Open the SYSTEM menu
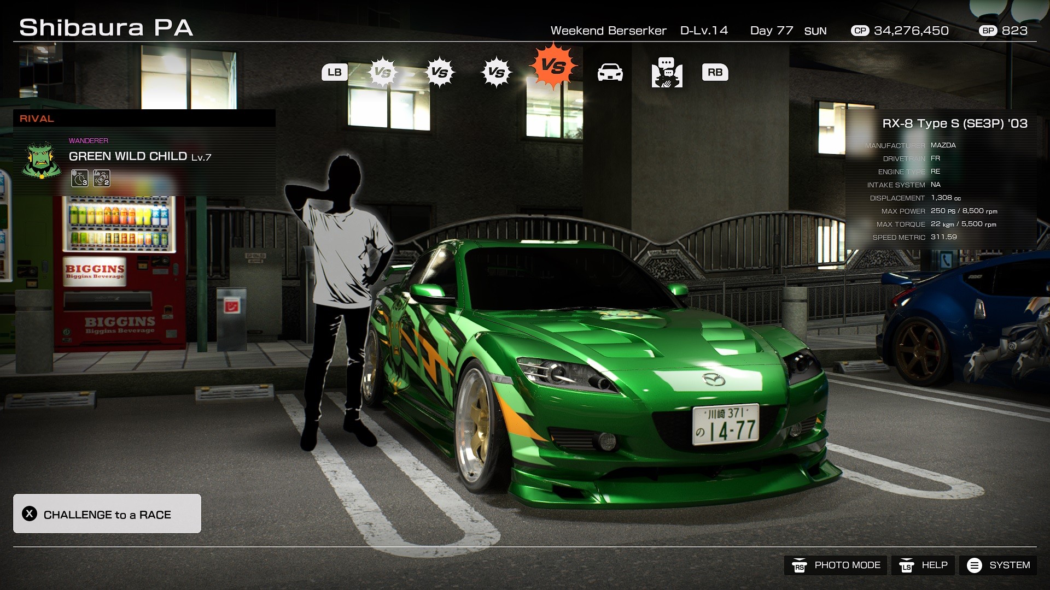Viewport: 1050px width, 590px height. [998, 565]
